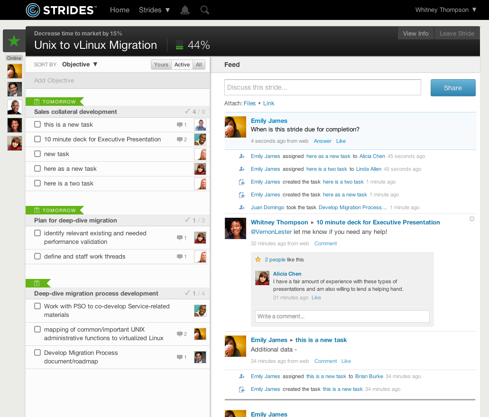The image size is (489, 417).
Task: Open the Whitney Thompson account menu
Action: click(x=446, y=10)
